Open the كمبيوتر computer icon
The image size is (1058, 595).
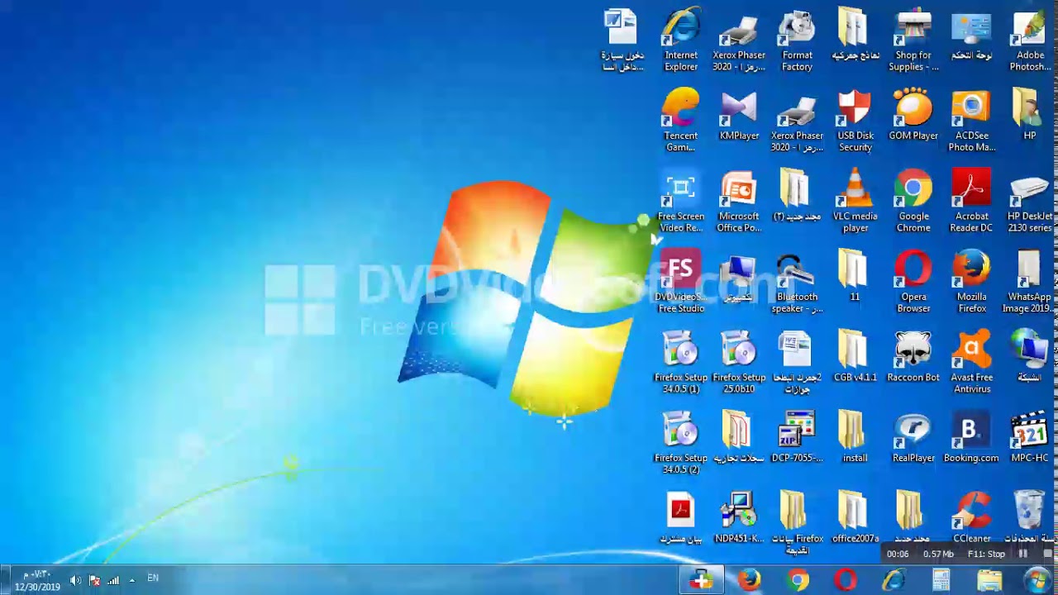tap(739, 277)
